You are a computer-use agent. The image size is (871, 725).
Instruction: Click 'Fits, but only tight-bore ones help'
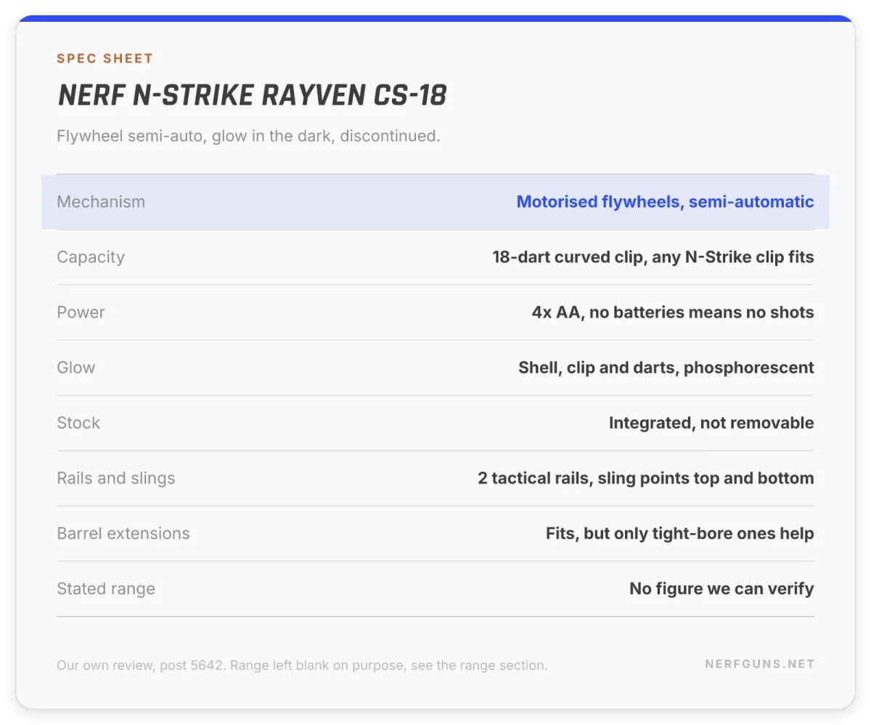click(x=680, y=533)
